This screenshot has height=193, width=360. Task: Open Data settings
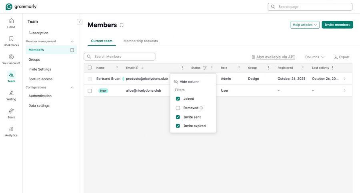pyautogui.click(x=39, y=106)
